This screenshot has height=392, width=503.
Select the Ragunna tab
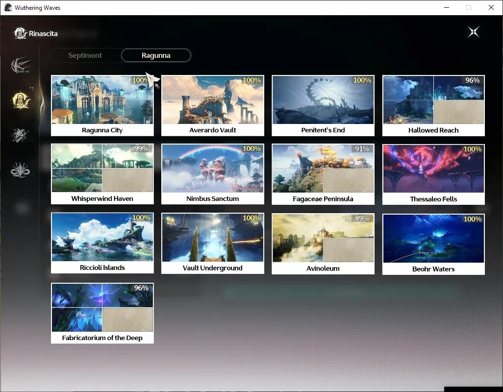(156, 55)
